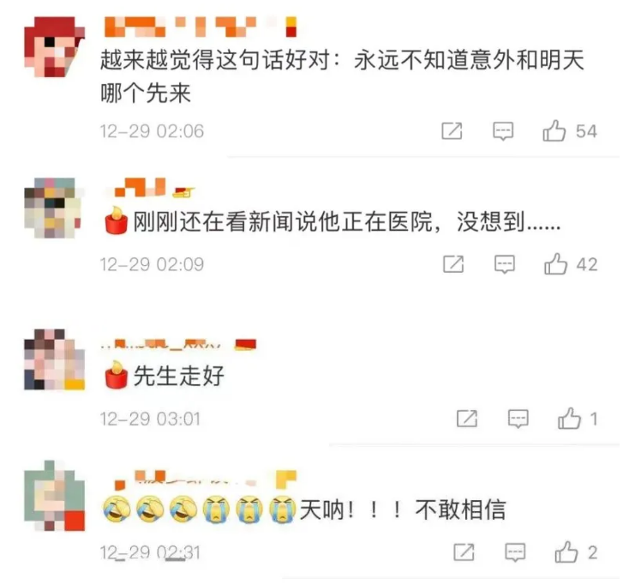Reply to the 12-29 02:06 comment
Screen dimensions: 623x585
[503, 131]
